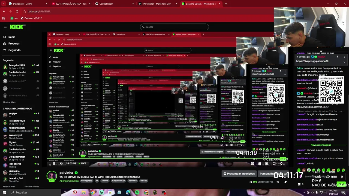Switch to Dashboard - LivePix tab

pyautogui.click(x=25, y=4)
